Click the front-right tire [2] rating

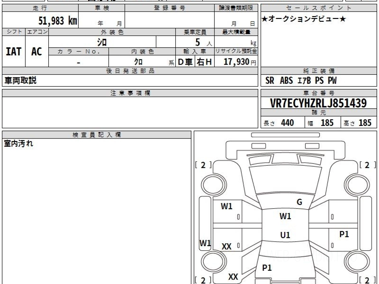point(368,165)
